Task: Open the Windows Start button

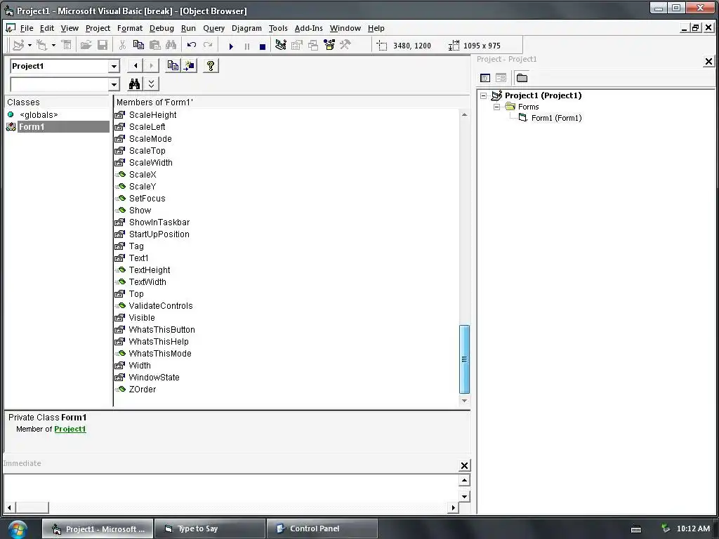Action: click(17, 529)
